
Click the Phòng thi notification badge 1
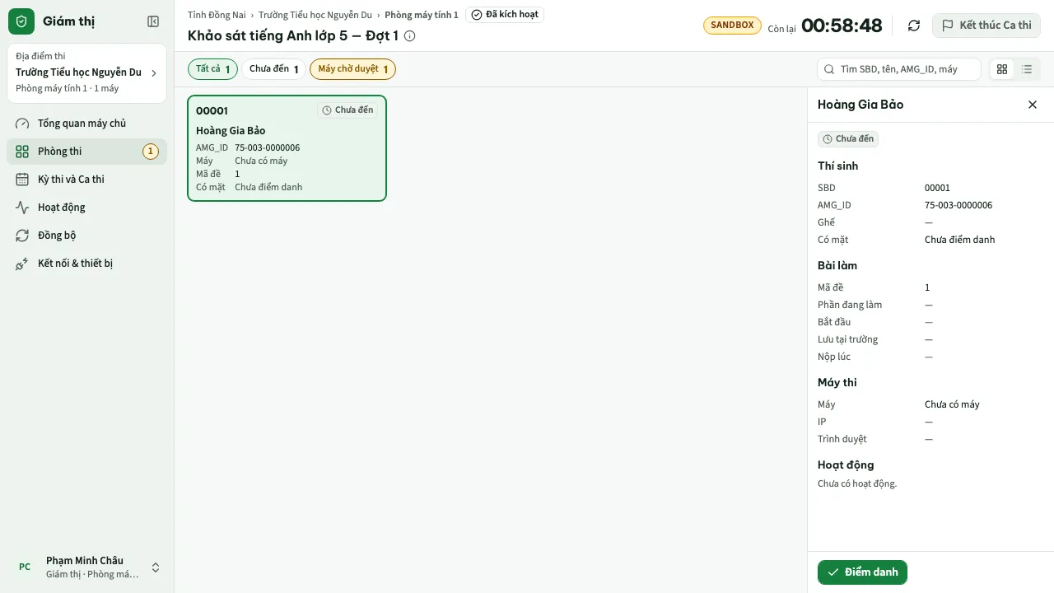[x=151, y=152]
